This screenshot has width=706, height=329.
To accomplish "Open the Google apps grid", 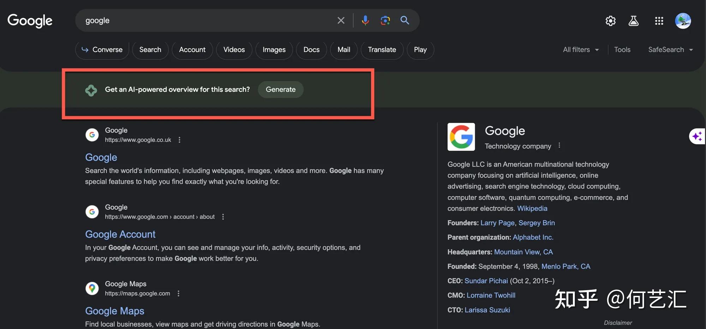I will point(659,21).
